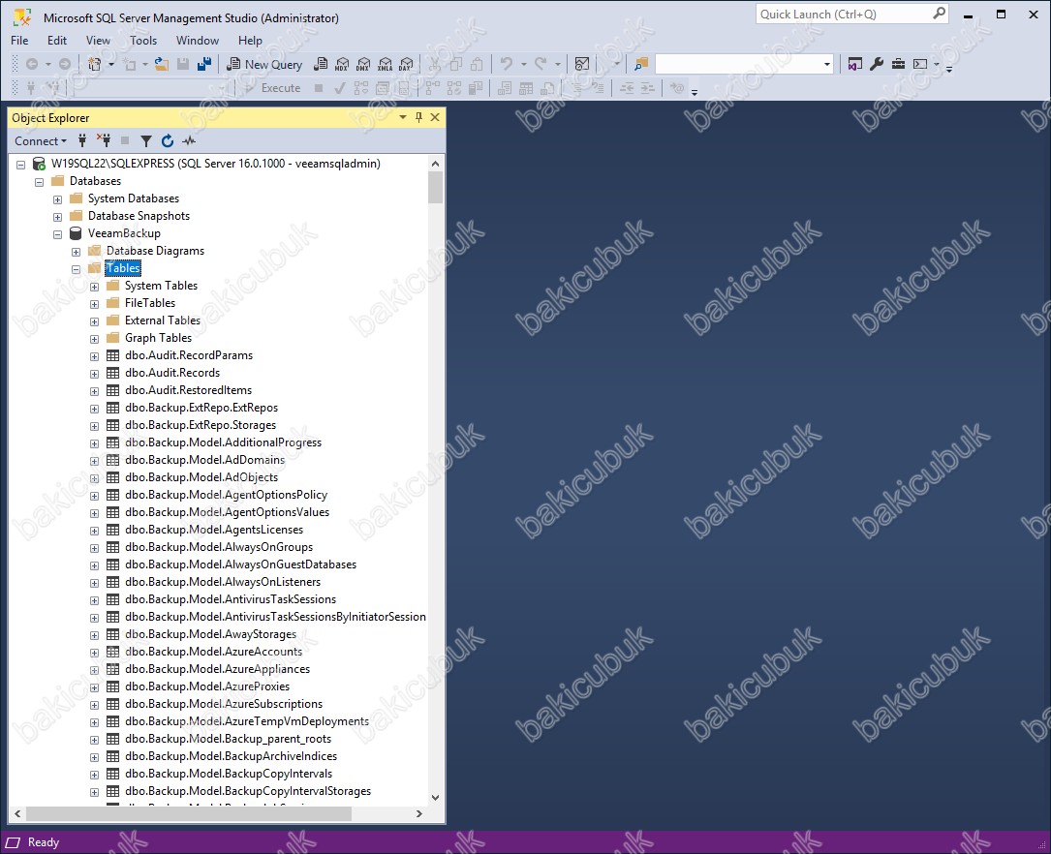The width and height of the screenshot is (1051, 854).
Task: Click the Find in Files icon
Action: (x=641, y=64)
